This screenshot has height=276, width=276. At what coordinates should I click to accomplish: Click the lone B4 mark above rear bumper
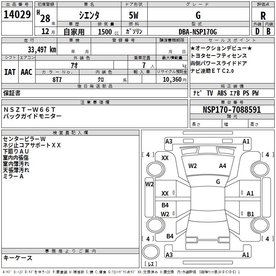tap(170, 236)
